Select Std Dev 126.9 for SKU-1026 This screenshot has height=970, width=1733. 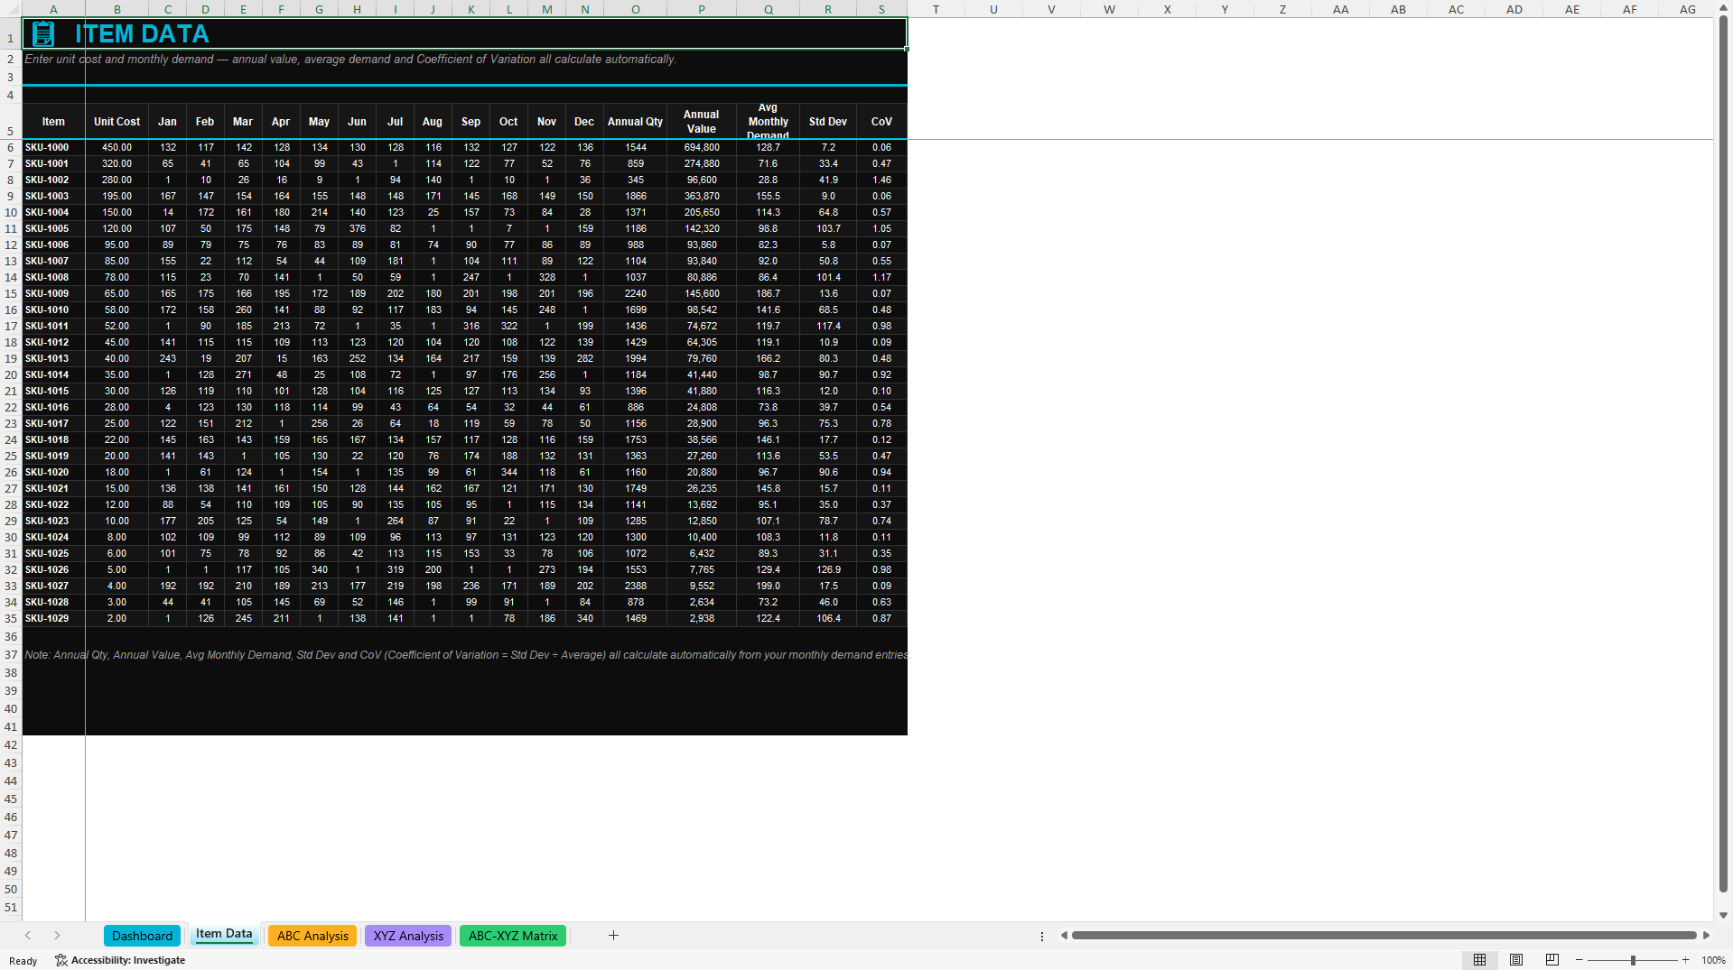point(827,569)
